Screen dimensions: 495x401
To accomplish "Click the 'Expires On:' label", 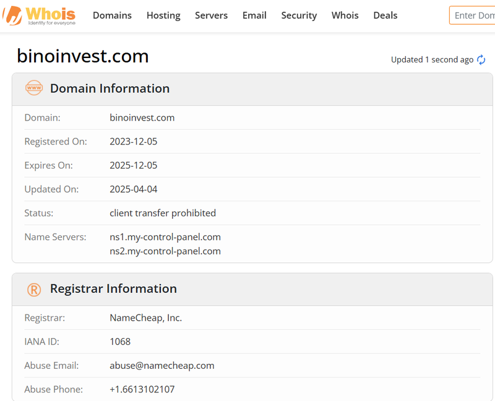I will [49, 166].
